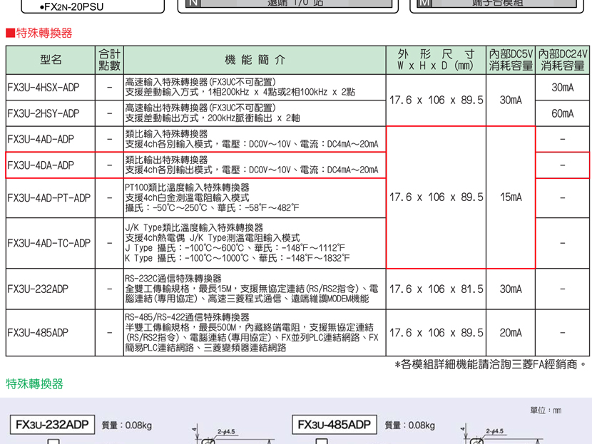Click the 合計點數 column header
The height and width of the screenshot is (444, 592).
110,60
